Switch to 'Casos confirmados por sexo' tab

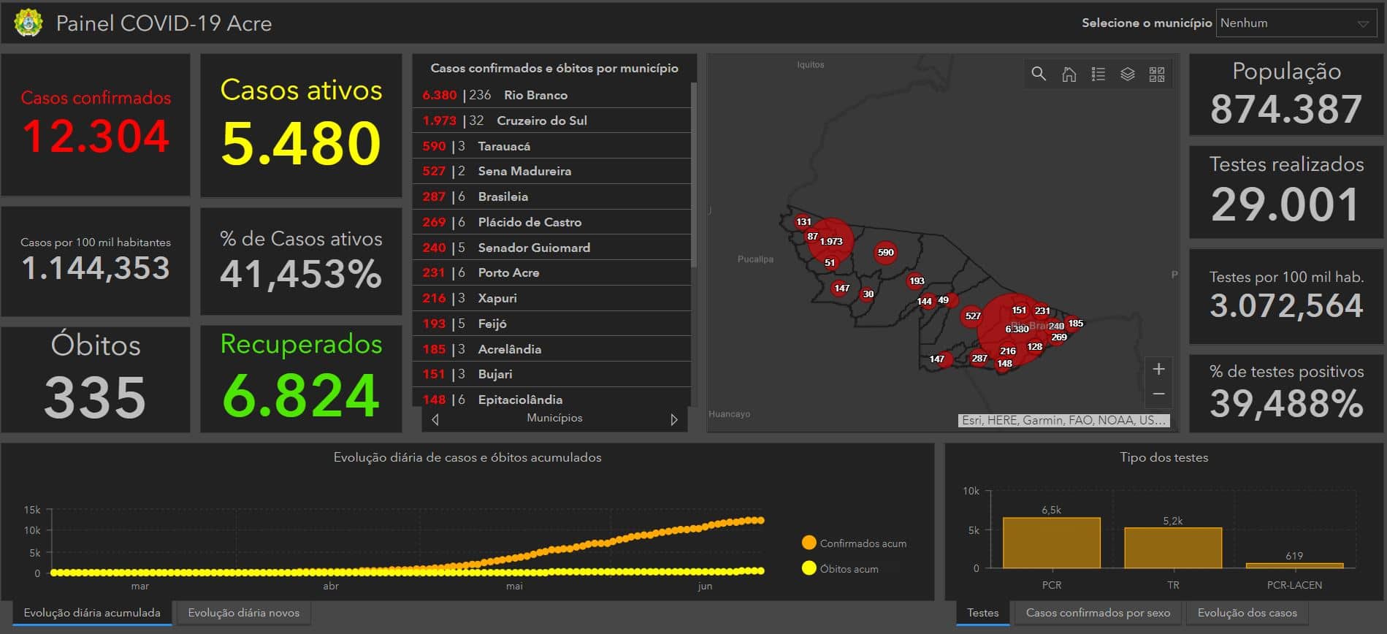(1097, 613)
